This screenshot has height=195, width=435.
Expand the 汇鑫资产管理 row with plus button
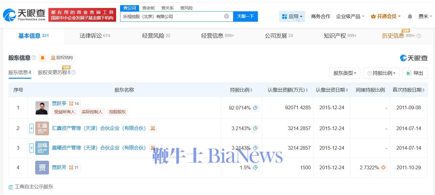[x=31, y=128]
